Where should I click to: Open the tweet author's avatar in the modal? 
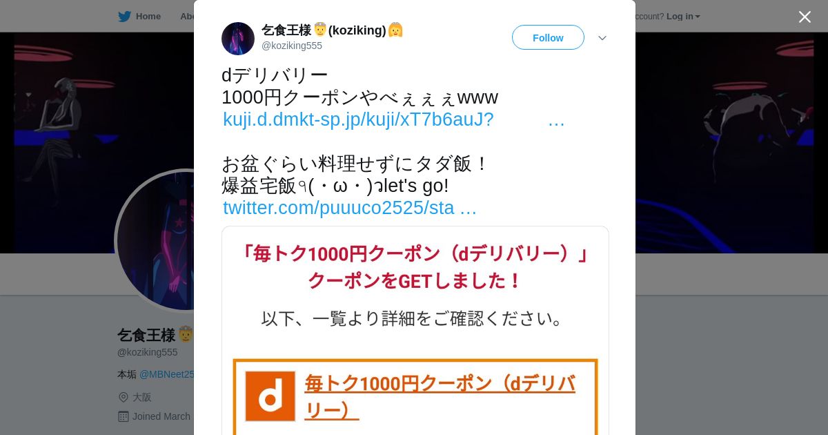pos(238,39)
